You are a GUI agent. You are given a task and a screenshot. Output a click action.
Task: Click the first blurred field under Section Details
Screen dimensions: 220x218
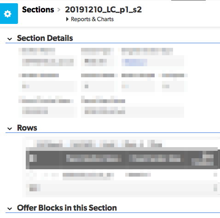point(48,63)
